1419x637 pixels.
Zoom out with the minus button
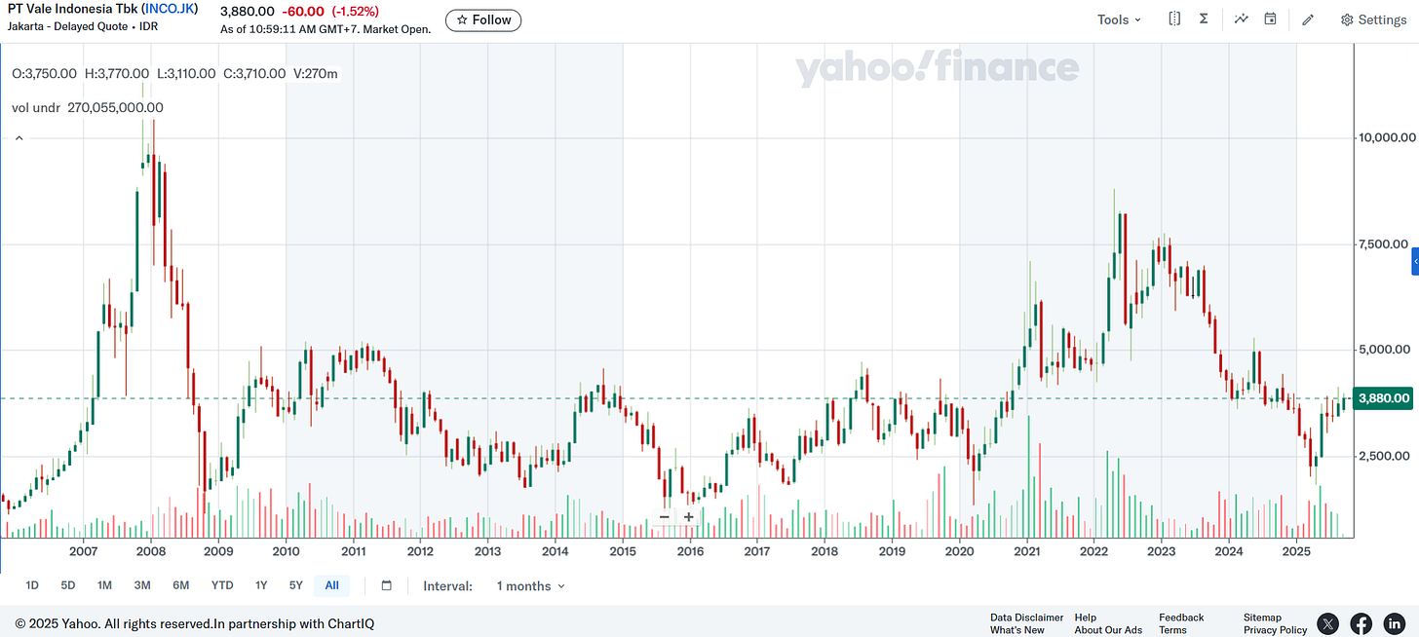pyautogui.click(x=665, y=517)
